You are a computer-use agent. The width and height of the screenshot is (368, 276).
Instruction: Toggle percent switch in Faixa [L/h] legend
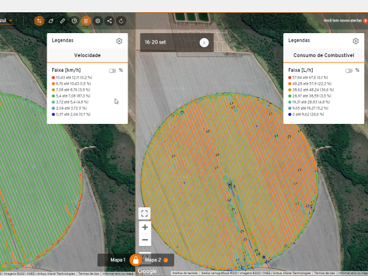coord(349,71)
